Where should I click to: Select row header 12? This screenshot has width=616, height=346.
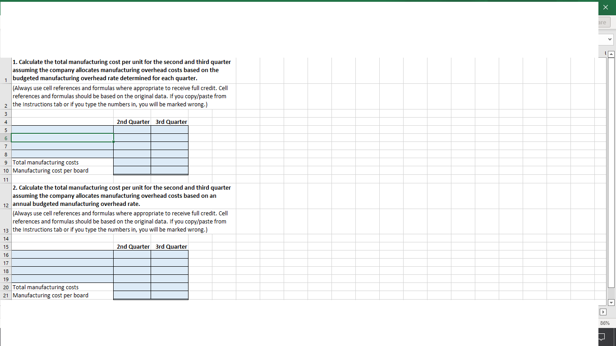[5, 196]
